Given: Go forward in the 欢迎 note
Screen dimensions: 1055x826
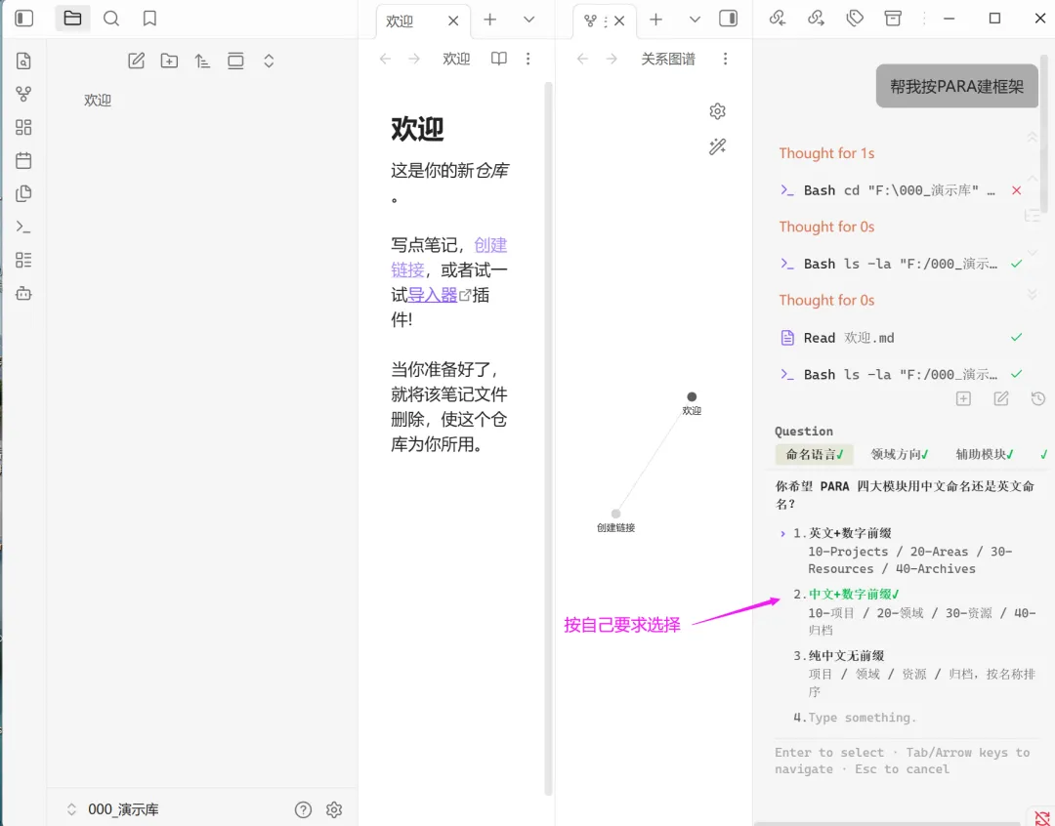Looking at the screenshot, I should (414, 60).
